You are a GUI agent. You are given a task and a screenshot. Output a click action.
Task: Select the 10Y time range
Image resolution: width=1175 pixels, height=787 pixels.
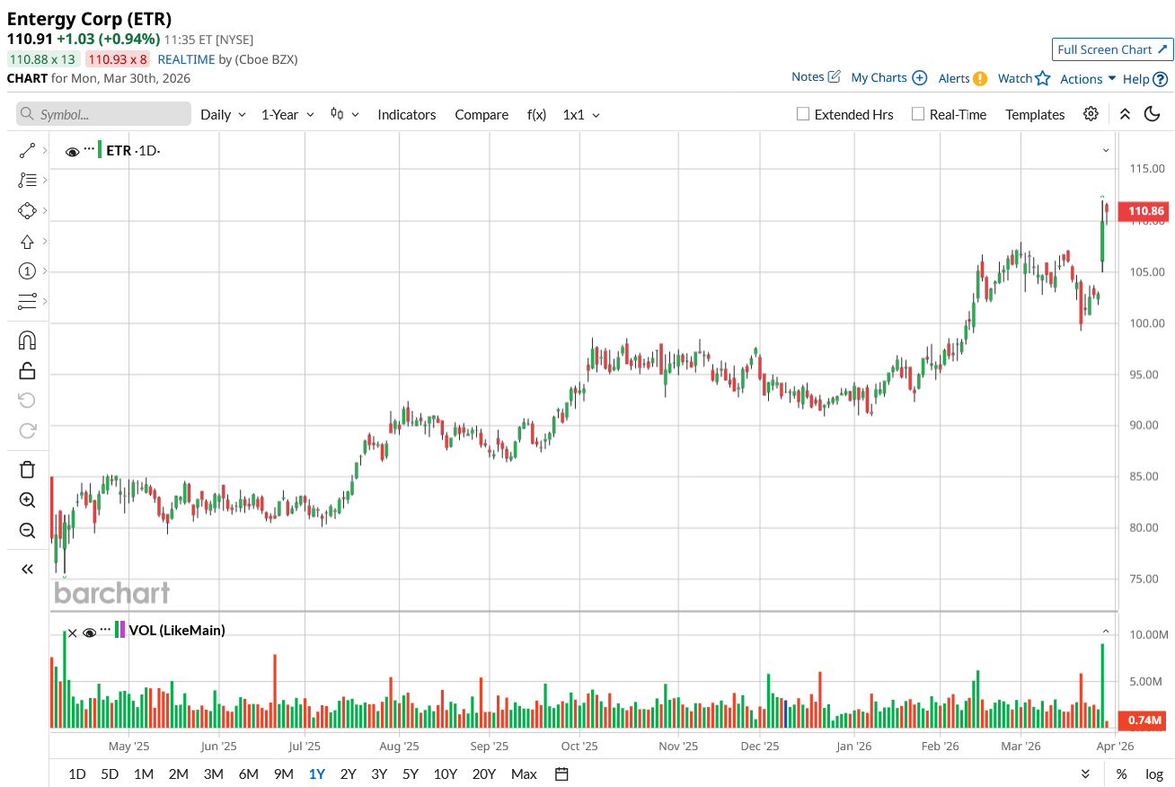tap(446, 774)
